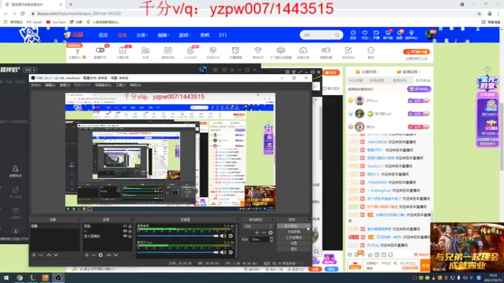Open OBS 查看(V) menu
The width and height of the screenshot is (504, 283).
click(65, 85)
